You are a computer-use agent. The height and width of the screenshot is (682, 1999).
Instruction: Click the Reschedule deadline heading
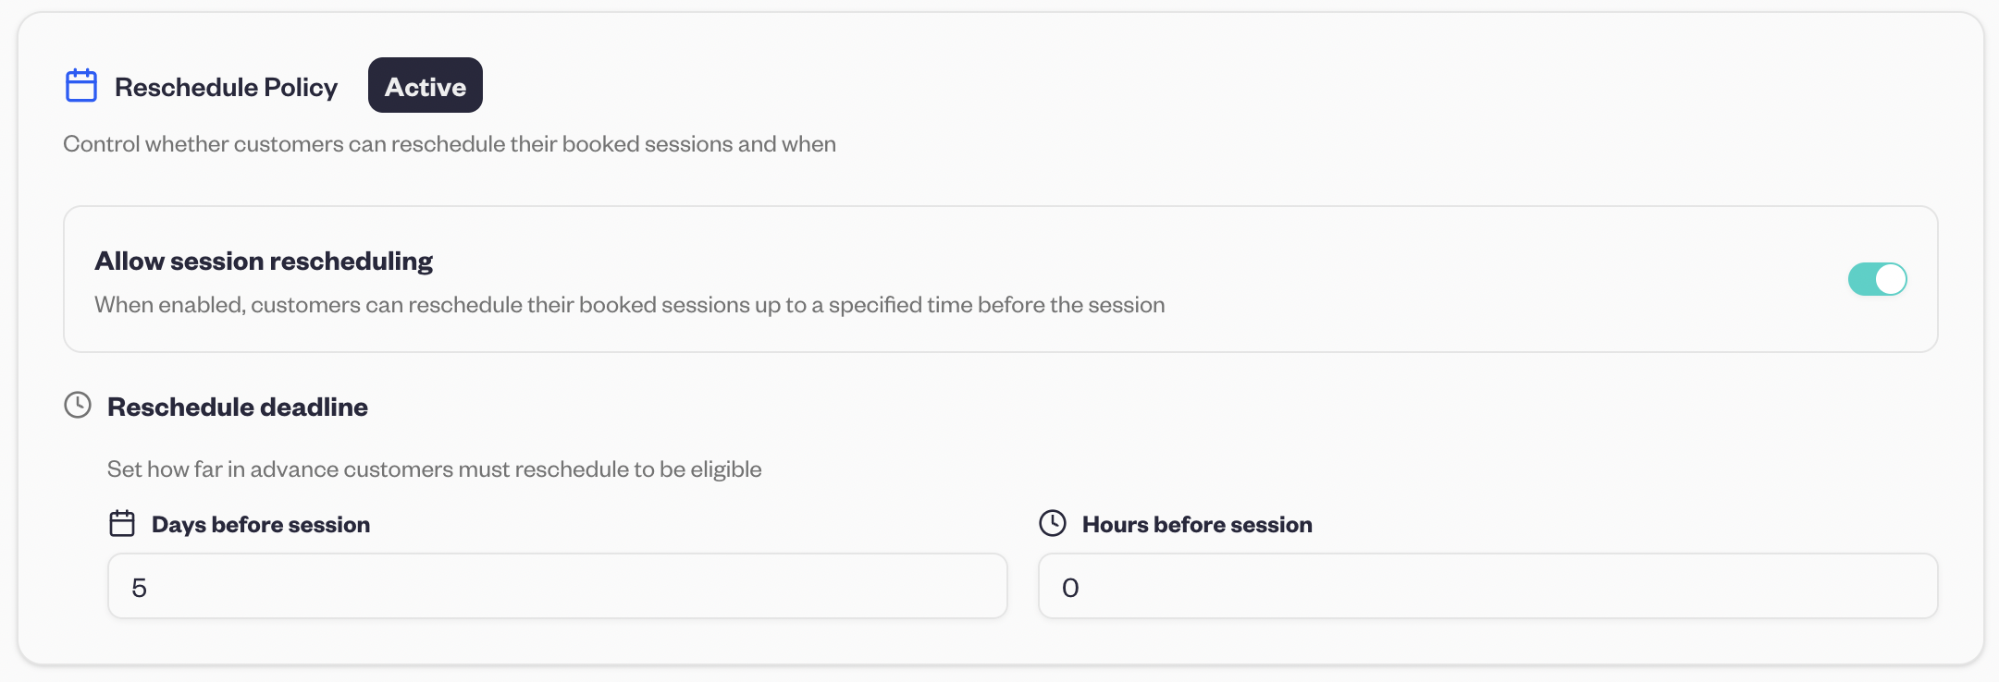(238, 407)
